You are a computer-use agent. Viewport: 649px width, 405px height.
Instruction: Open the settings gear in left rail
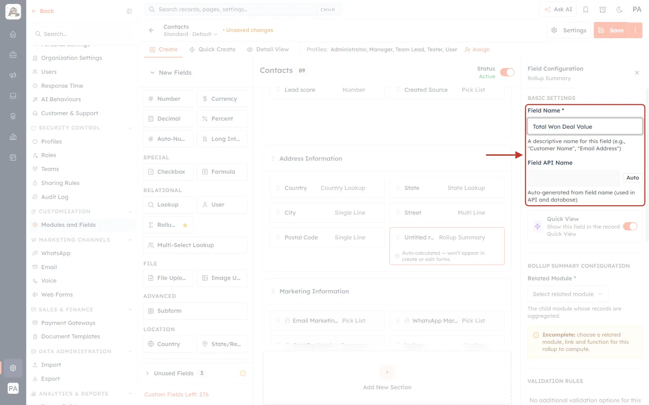(13, 368)
